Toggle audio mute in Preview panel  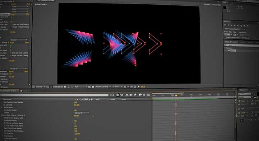(x=241, y=26)
